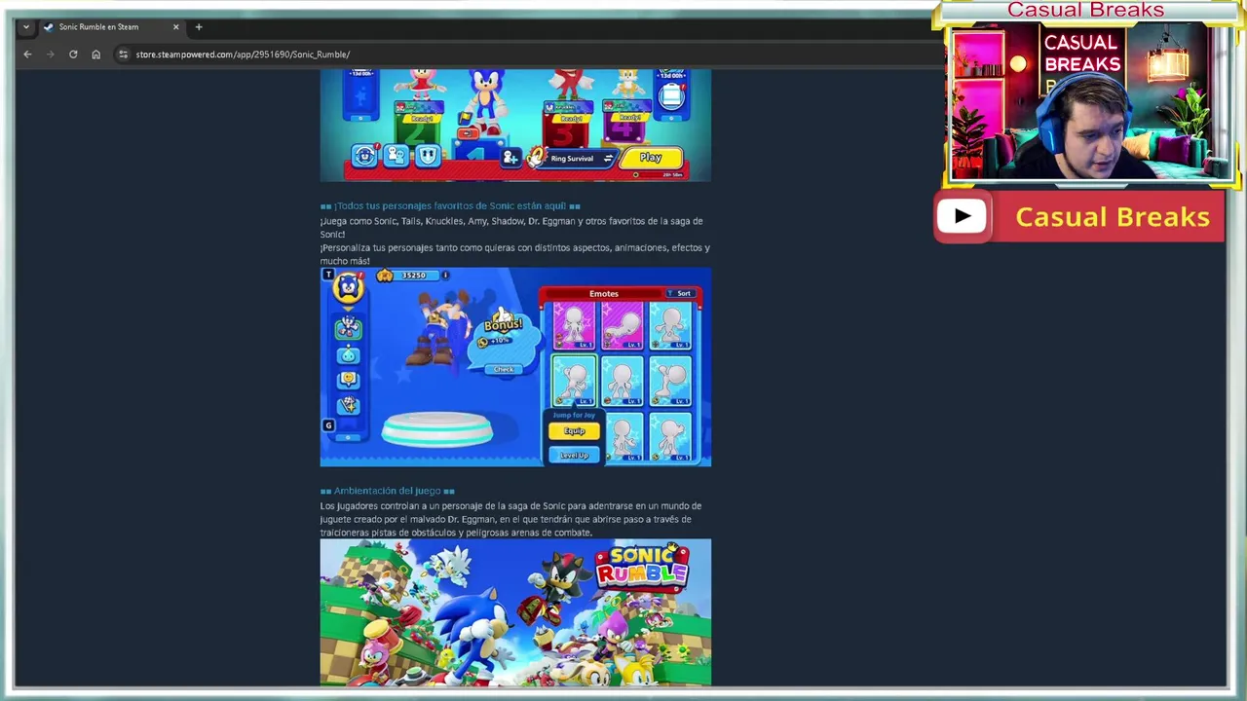
Task: Open a new browser tab
Action: [199, 27]
